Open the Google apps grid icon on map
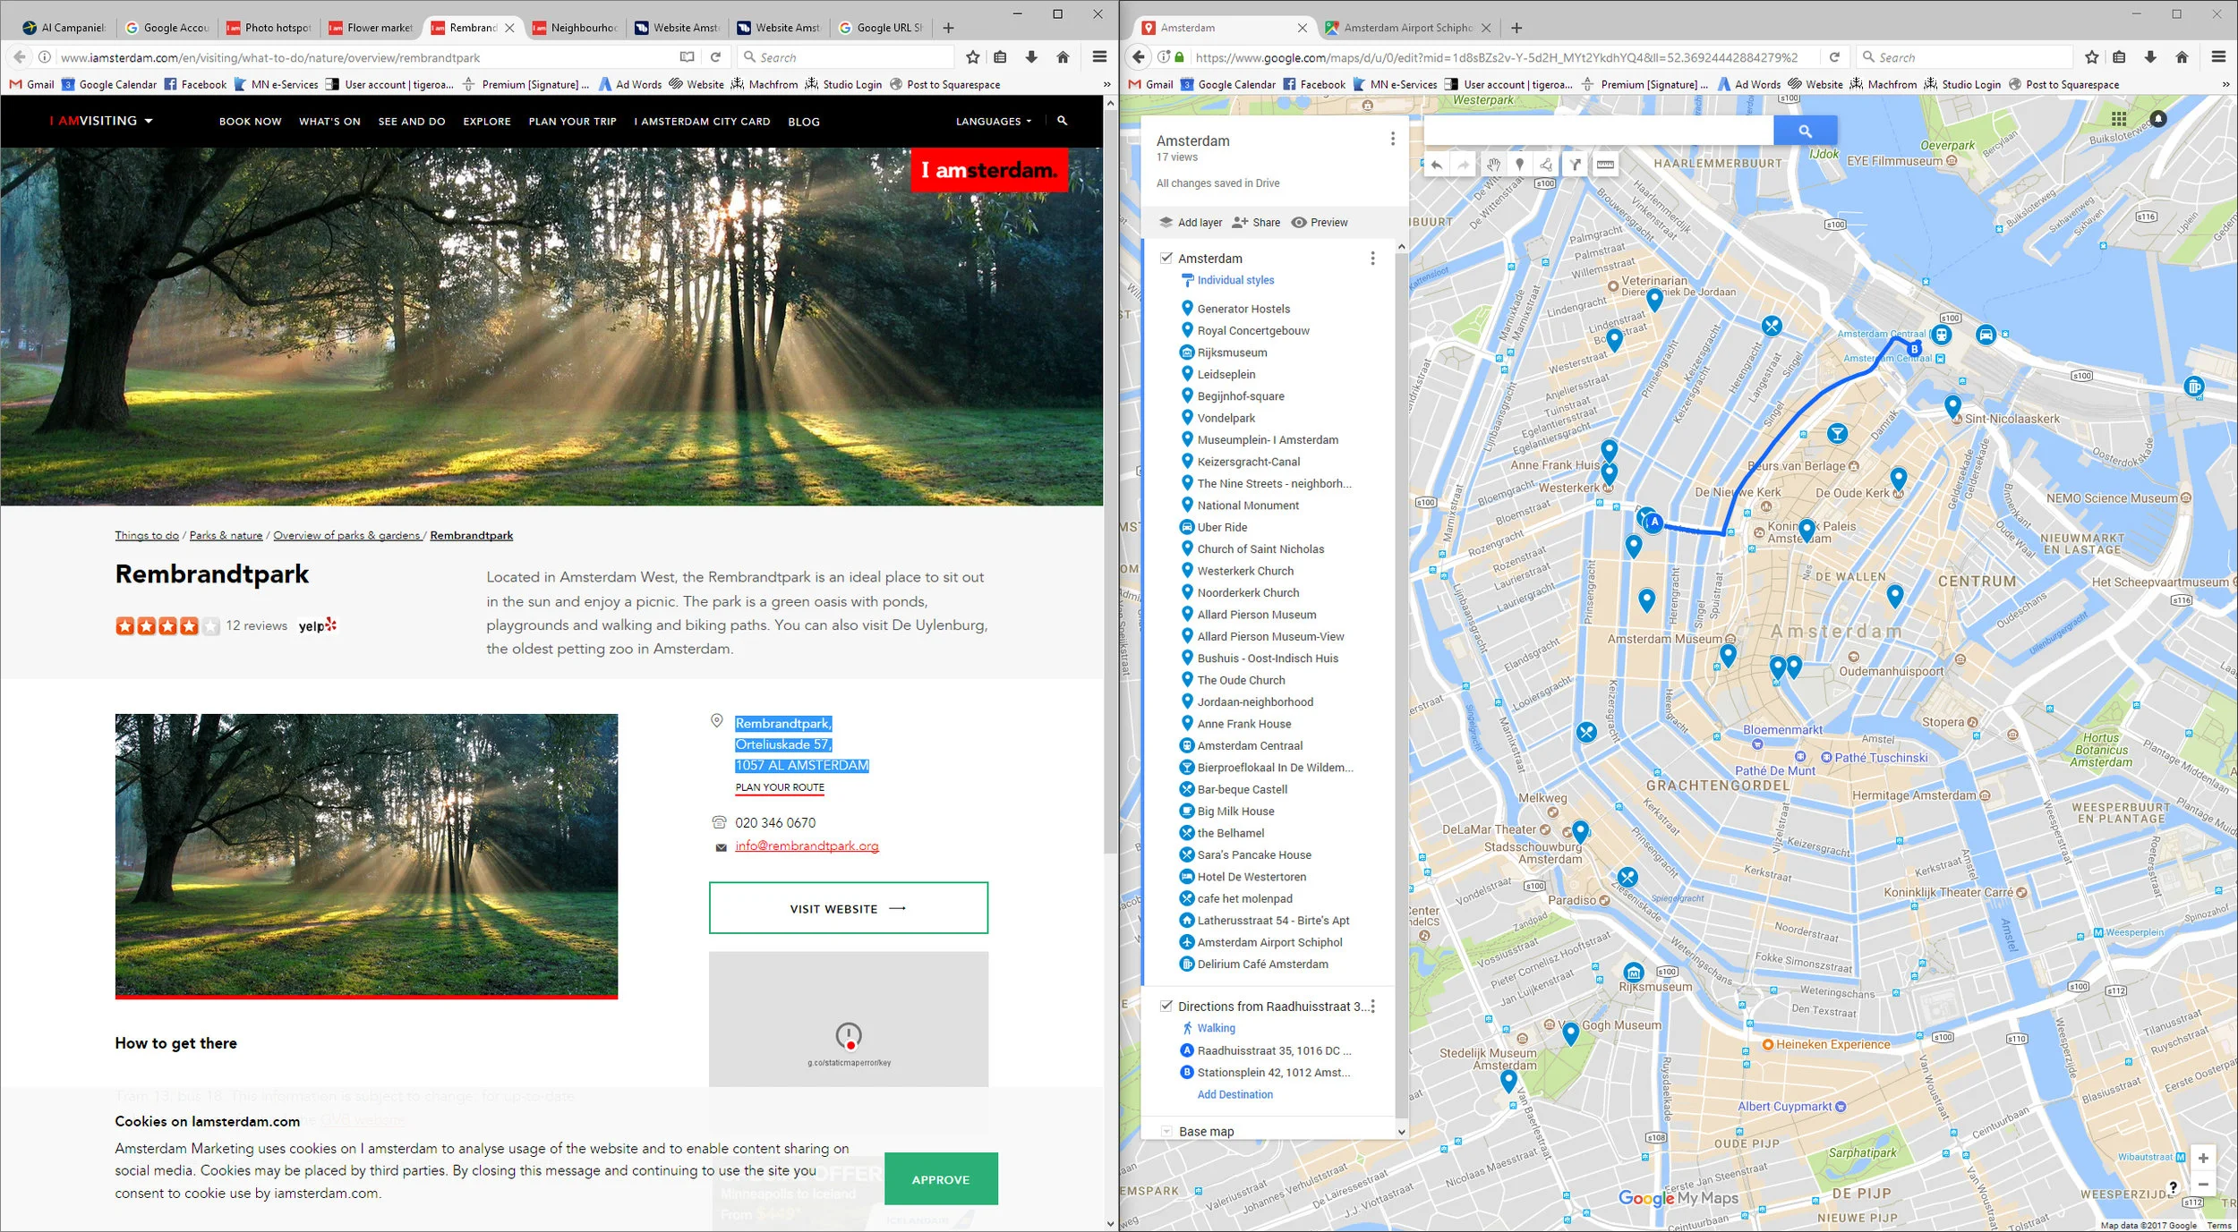Viewport: 2238px width, 1232px height. [2118, 118]
